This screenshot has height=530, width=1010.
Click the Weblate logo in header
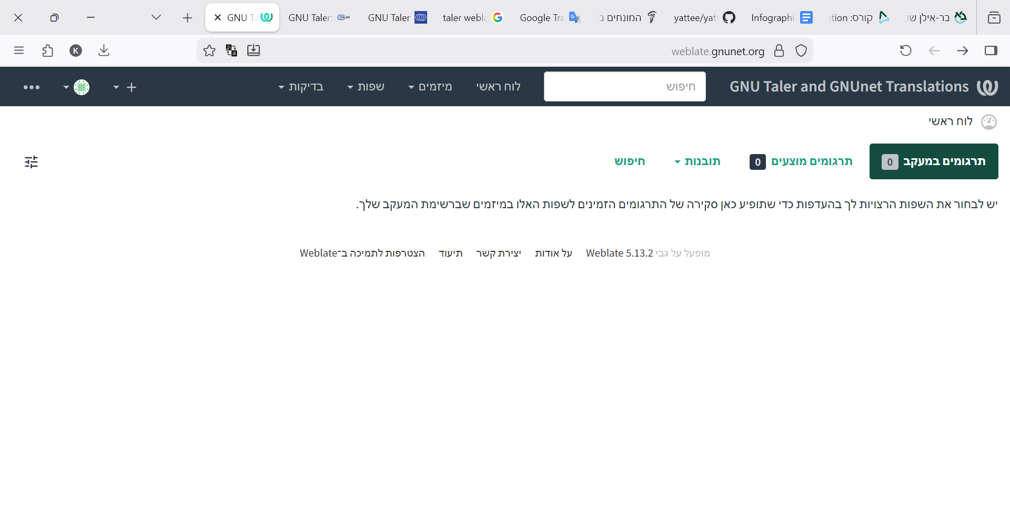(x=987, y=87)
